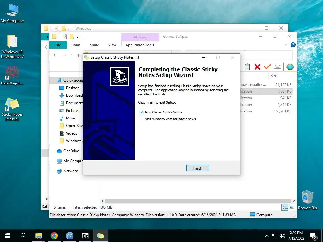Switch to large icons view icon

click(292, 207)
